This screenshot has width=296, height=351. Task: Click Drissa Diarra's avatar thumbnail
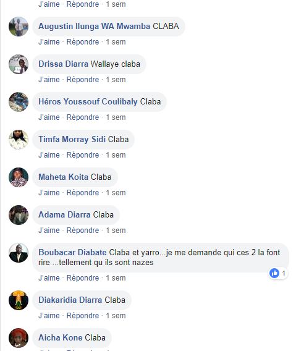pyautogui.click(x=19, y=64)
